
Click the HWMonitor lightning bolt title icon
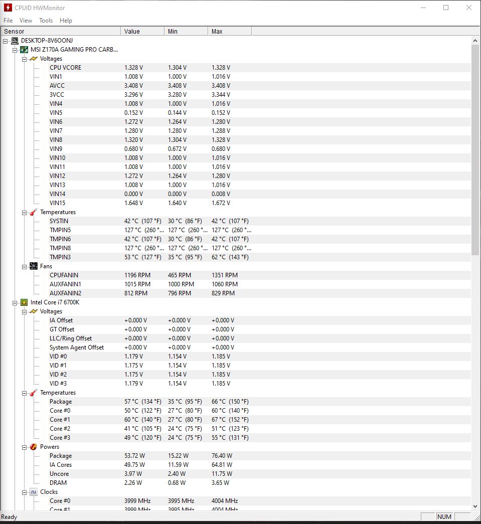coord(8,8)
